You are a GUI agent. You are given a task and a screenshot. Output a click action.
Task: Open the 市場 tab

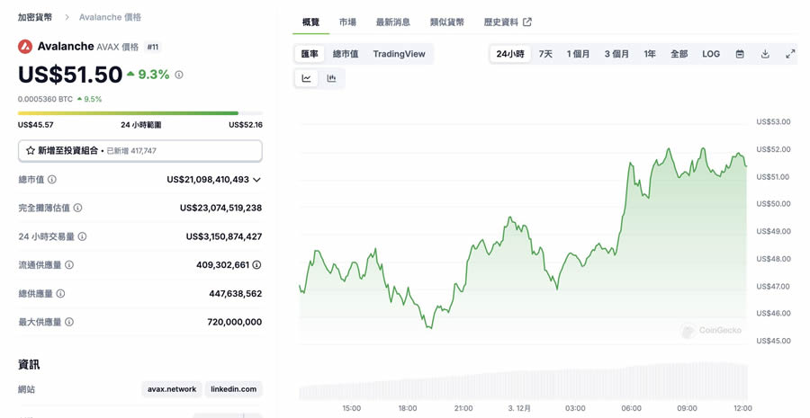tap(347, 22)
